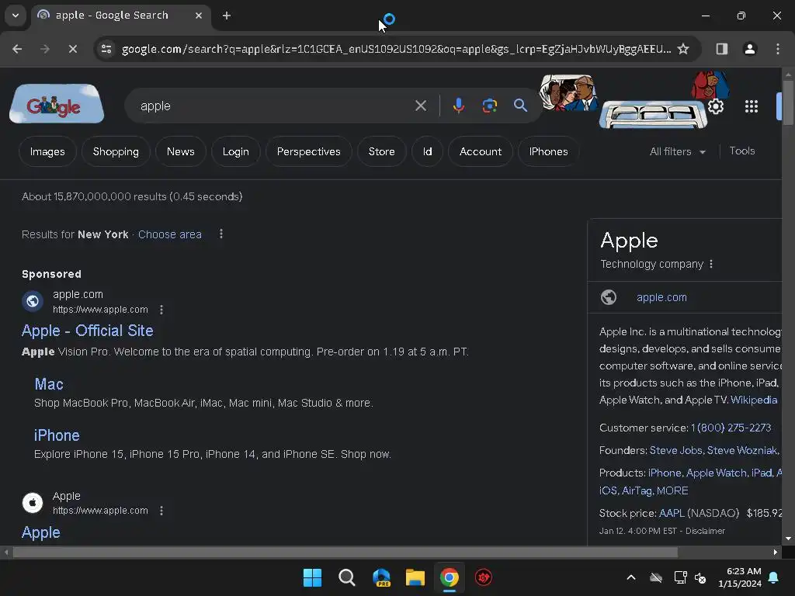Screen dimensions: 795x596
Task: Click Chrome taskbar icon
Action: tap(450, 577)
